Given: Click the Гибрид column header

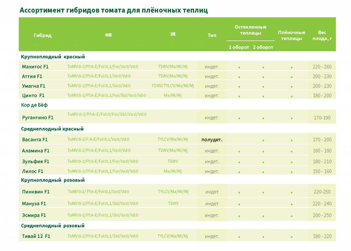Looking at the screenshot, I should 43,35.
